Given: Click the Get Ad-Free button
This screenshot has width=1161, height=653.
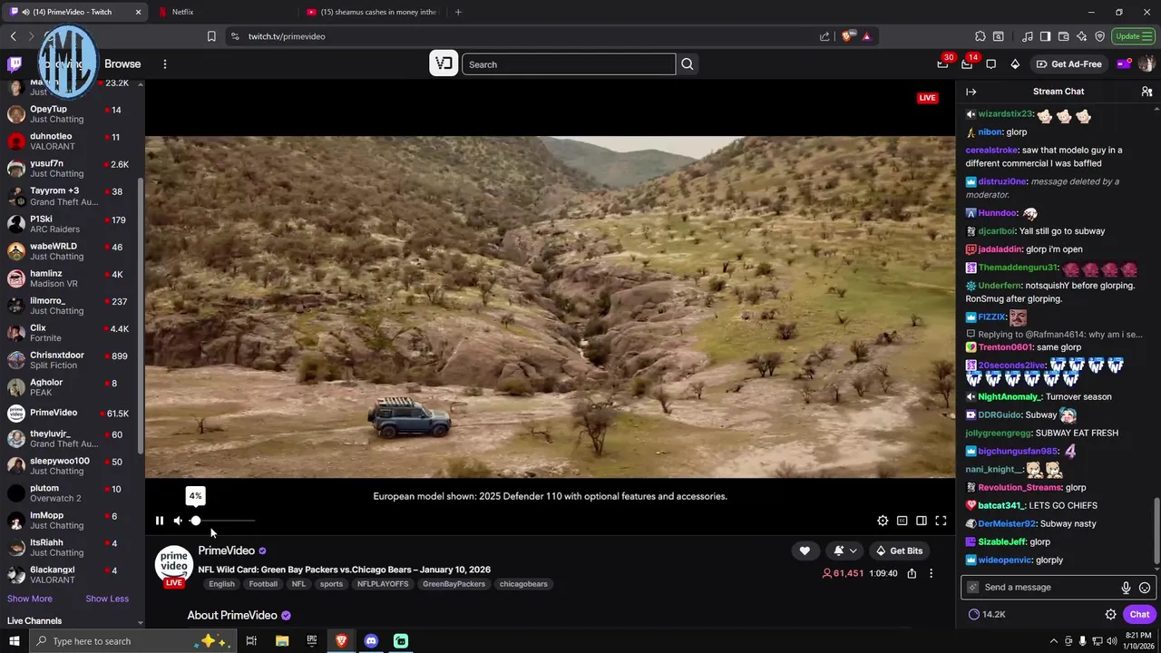Looking at the screenshot, I should point(1069,64).
